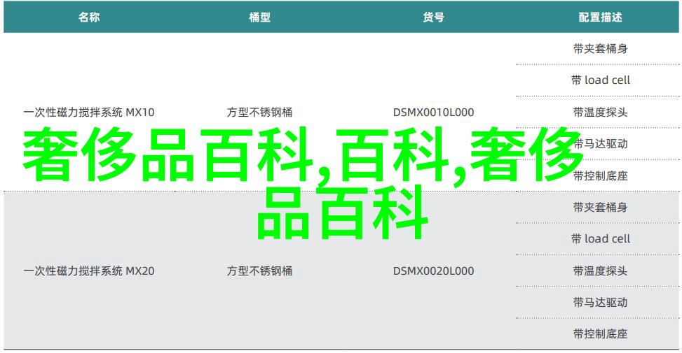This screenshot has height=353, width=682.
Task: Select 带夹套桶身 in the MX20 row
Action: [599, 207]
